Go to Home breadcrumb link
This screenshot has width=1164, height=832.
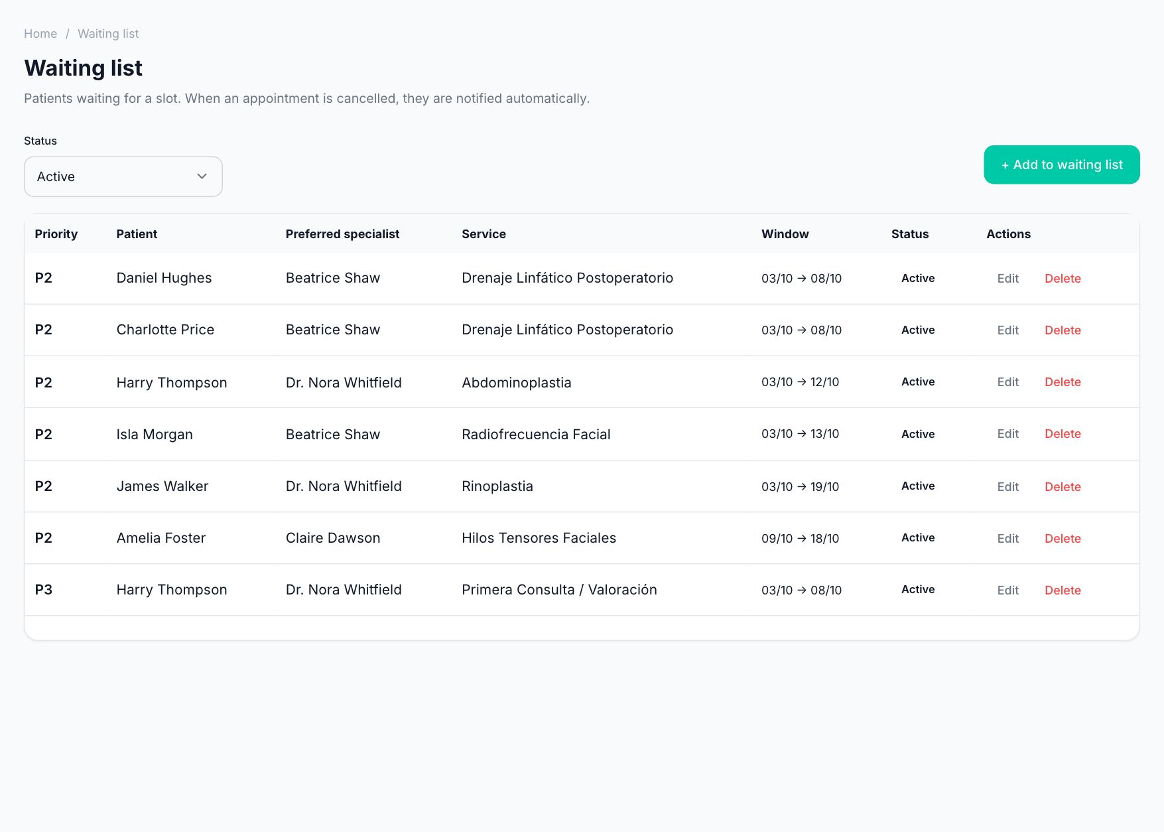[40, 34]
